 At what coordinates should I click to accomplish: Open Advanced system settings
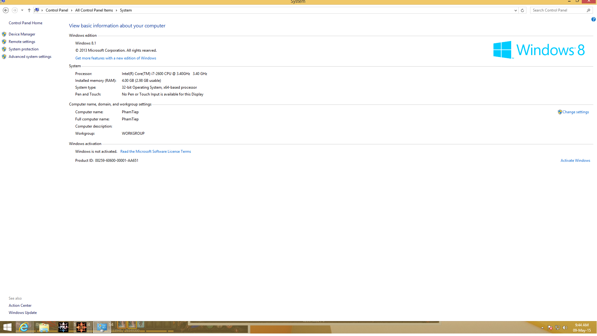tap(30, 57)
